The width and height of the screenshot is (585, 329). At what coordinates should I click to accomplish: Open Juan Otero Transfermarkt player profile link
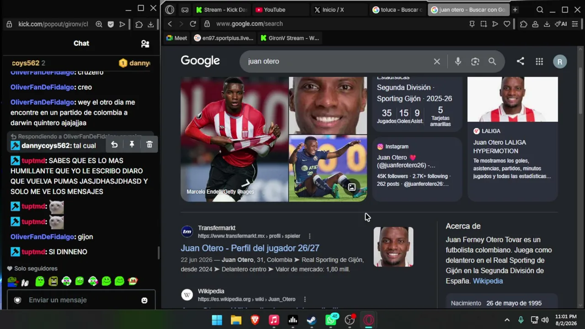pyautogui.click(x=250, y=248)
